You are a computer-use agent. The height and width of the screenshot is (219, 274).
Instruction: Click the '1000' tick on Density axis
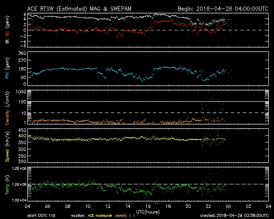click(x=21, y=92)
